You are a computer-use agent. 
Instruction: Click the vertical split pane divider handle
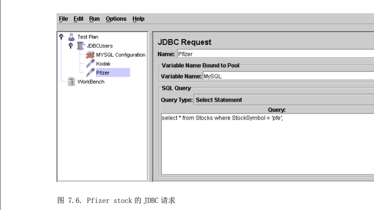coord(150,106)
